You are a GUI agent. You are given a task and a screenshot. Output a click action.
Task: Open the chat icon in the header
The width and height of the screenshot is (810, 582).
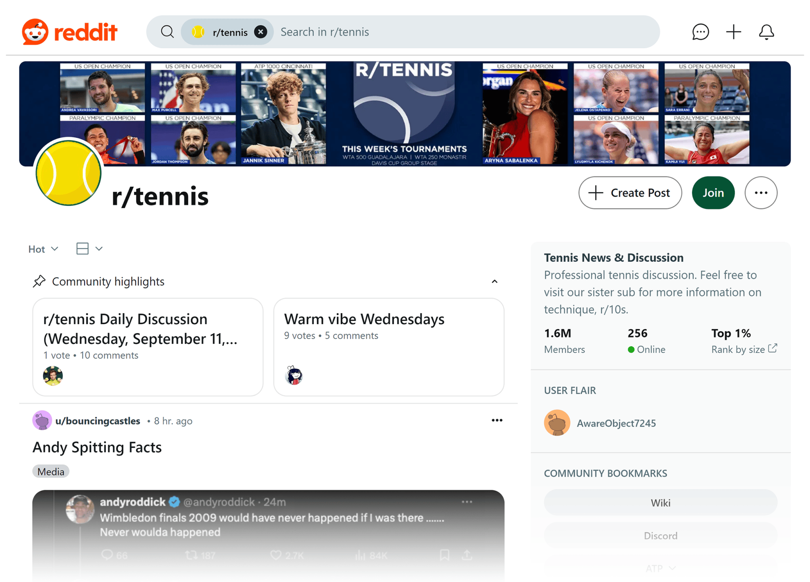tap(700, 32)
